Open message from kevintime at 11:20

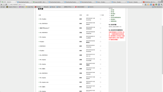pyautogui.click(x=43, y=19)
